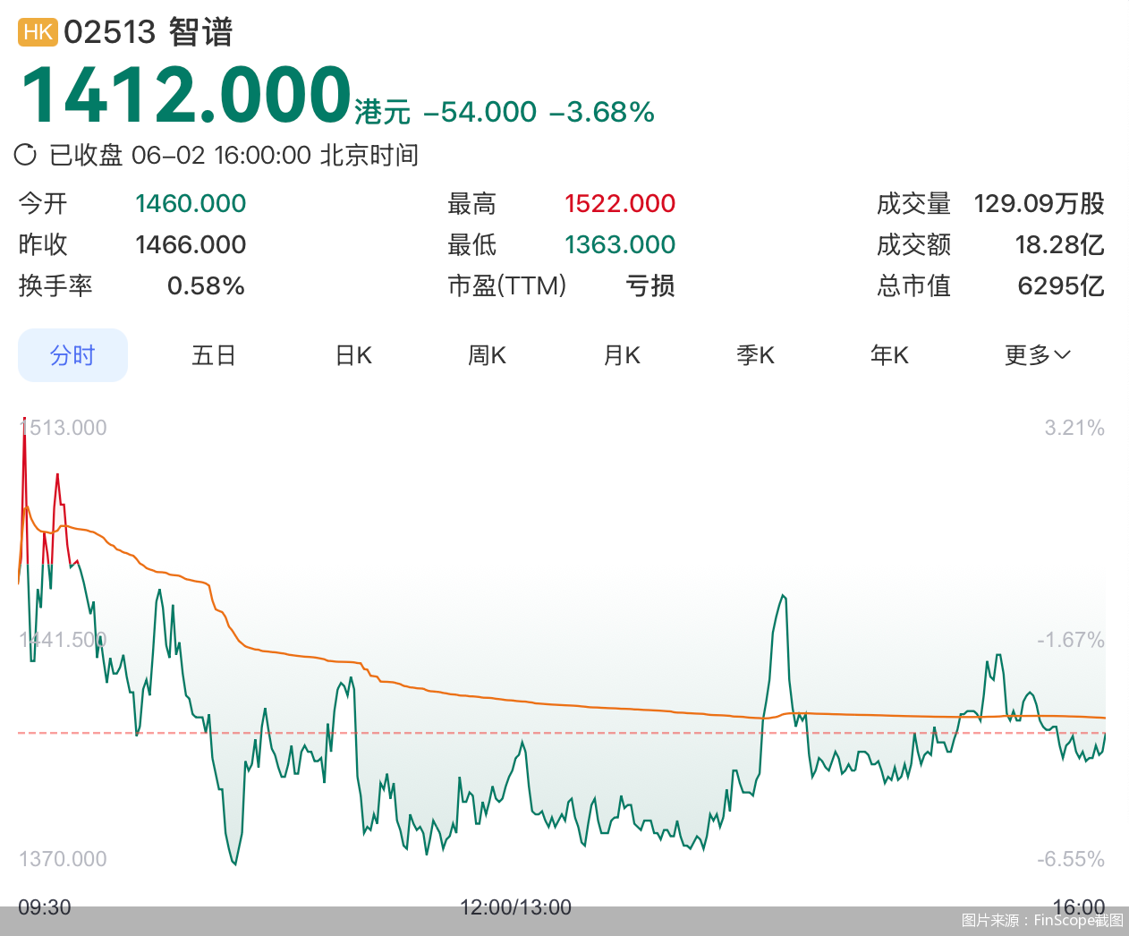1129x936 pixels.
Task: Click the 昨收 value 1466.000
Action: pyautogui.click(x=191, y=245)
